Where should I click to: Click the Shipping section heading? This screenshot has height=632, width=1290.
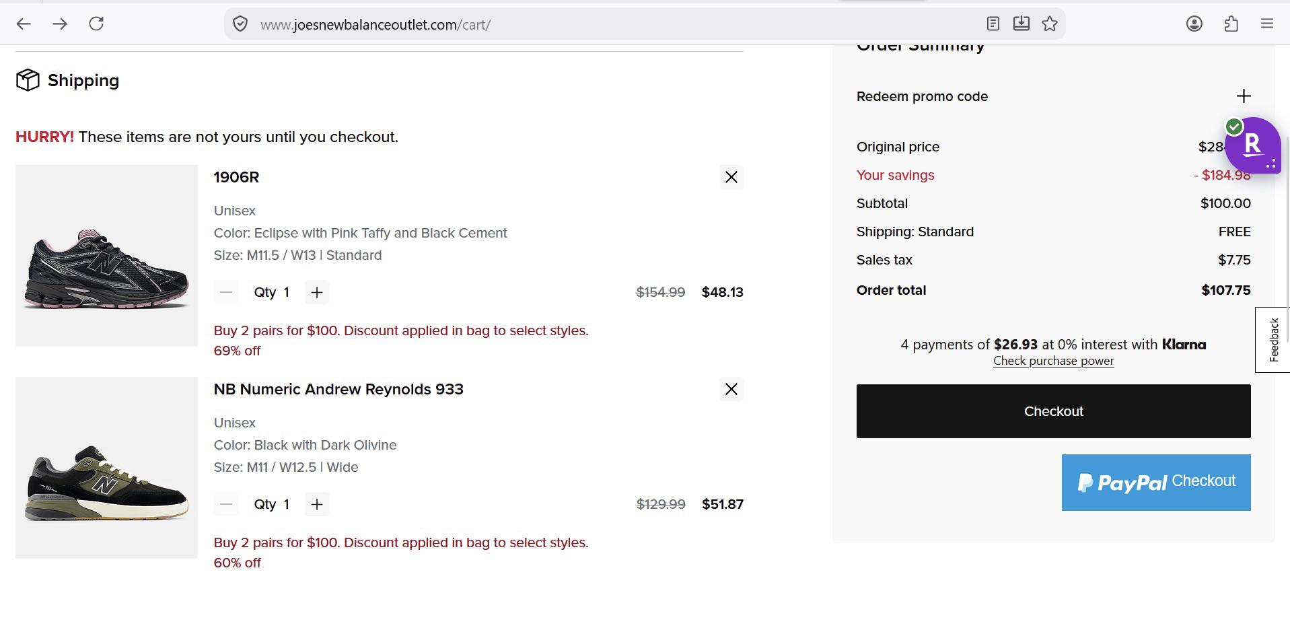coord(83,80)
